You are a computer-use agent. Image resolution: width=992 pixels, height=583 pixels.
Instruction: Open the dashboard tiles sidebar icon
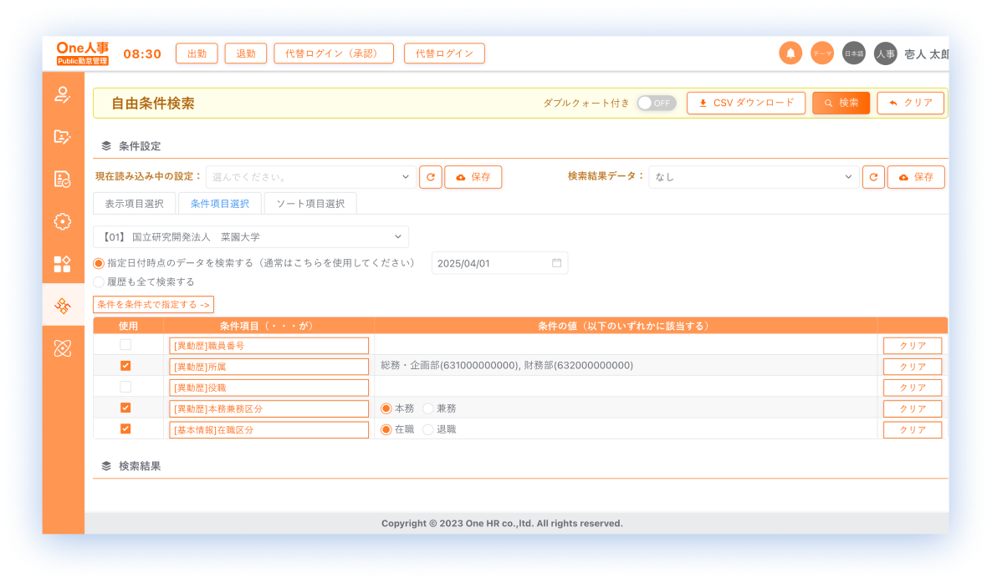point(62,264)
